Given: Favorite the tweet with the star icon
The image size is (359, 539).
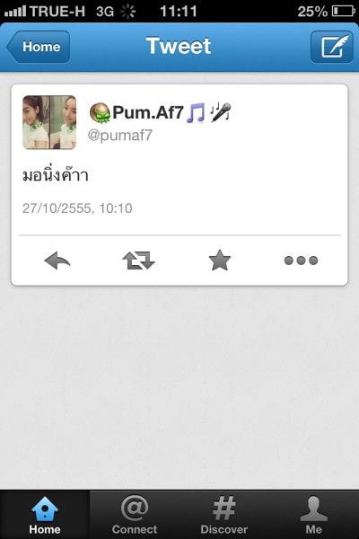Looking at the screenshot, I should [220, 261].
